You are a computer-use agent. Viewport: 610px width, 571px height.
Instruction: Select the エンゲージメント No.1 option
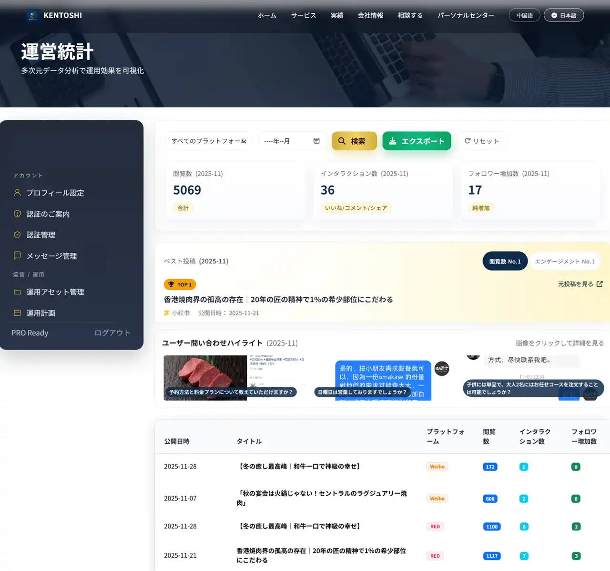coord(565,261)
